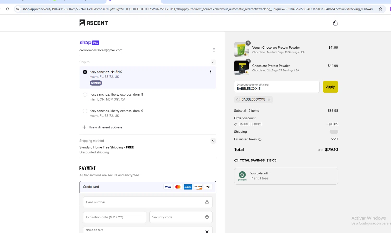Open site information icon in address bar
The height and width of the screenshot is (233, 391).
(x=18, y=9)
